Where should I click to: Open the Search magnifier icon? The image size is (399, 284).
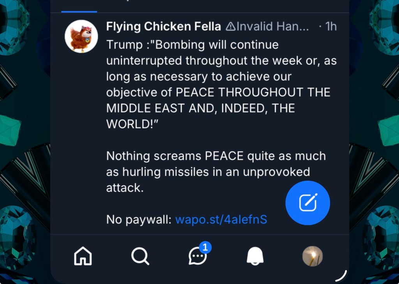click(140, 256)
